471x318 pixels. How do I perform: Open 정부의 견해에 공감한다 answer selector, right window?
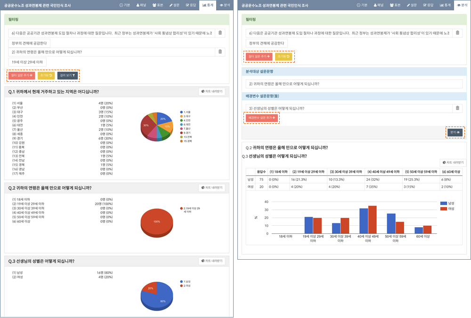267,43
